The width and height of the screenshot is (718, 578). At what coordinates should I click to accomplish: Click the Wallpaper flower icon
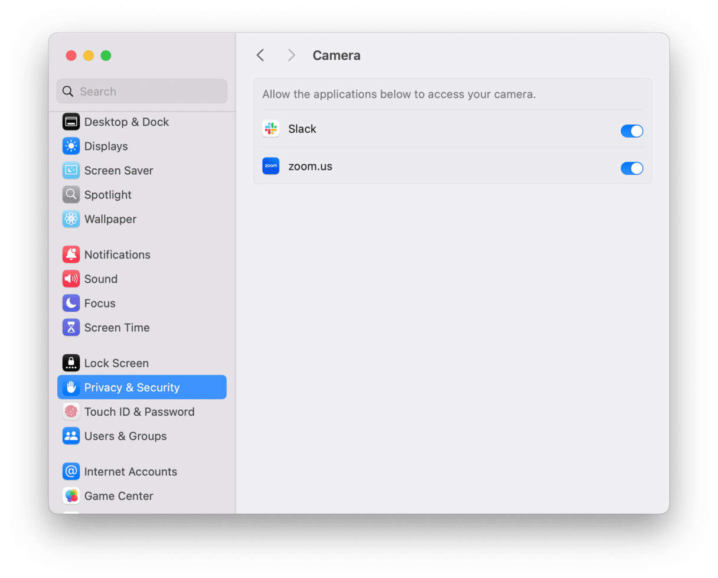coord(71,219)
